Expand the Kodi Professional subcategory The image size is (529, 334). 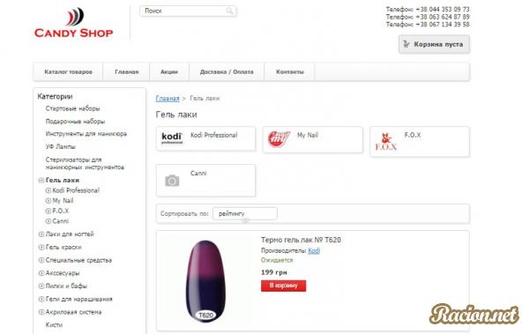pos(48,190)
